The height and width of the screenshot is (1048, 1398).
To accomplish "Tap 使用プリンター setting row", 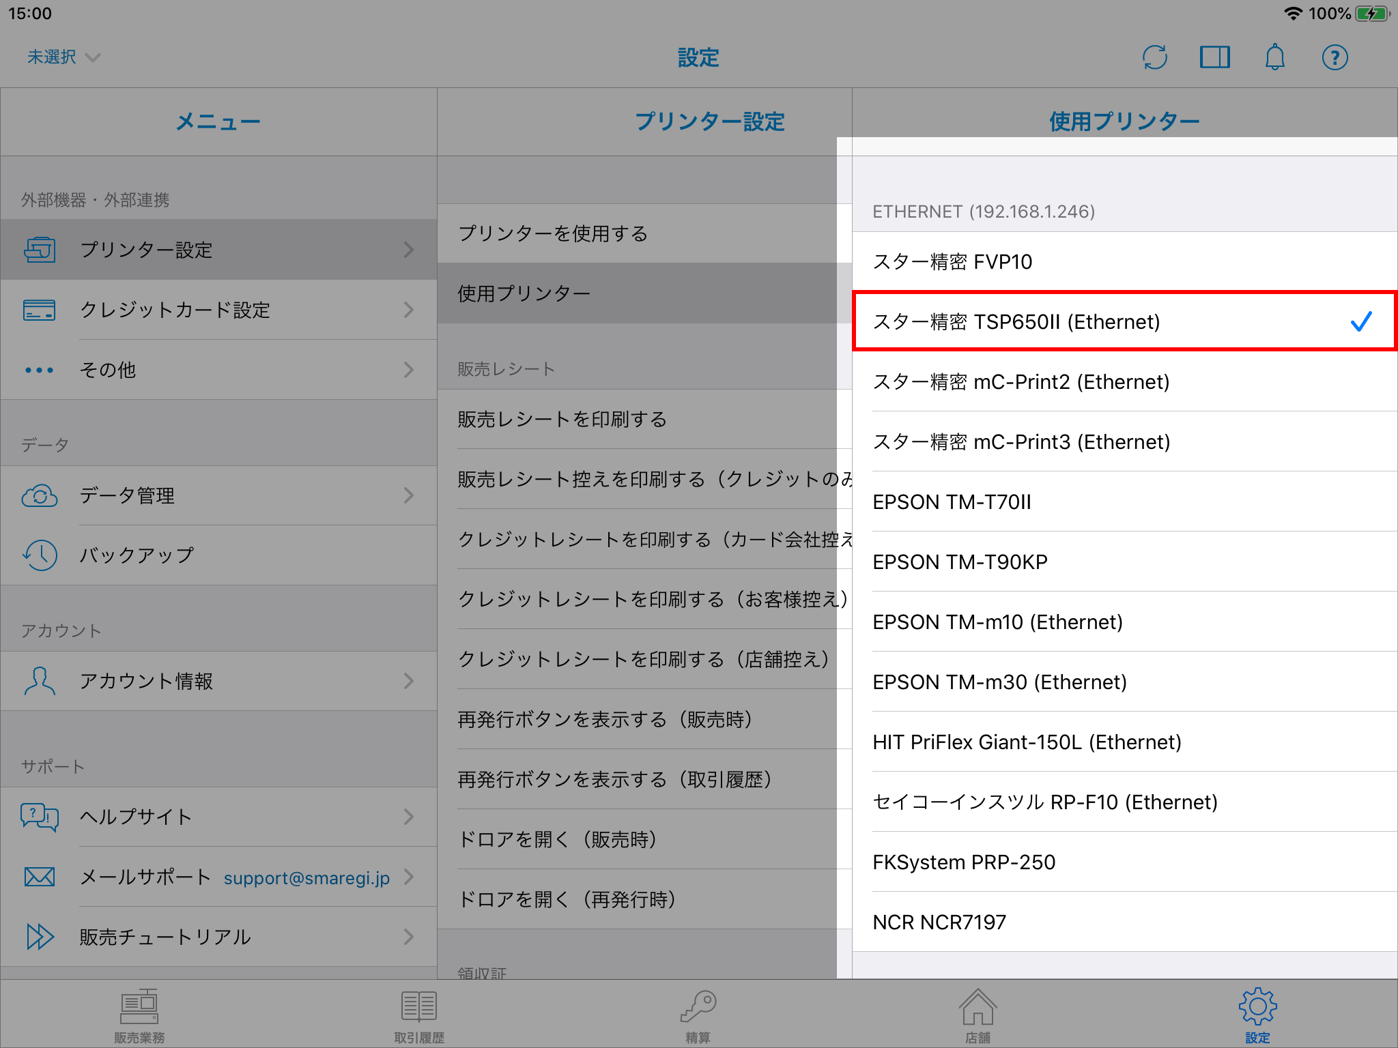I will coord(644,293).
